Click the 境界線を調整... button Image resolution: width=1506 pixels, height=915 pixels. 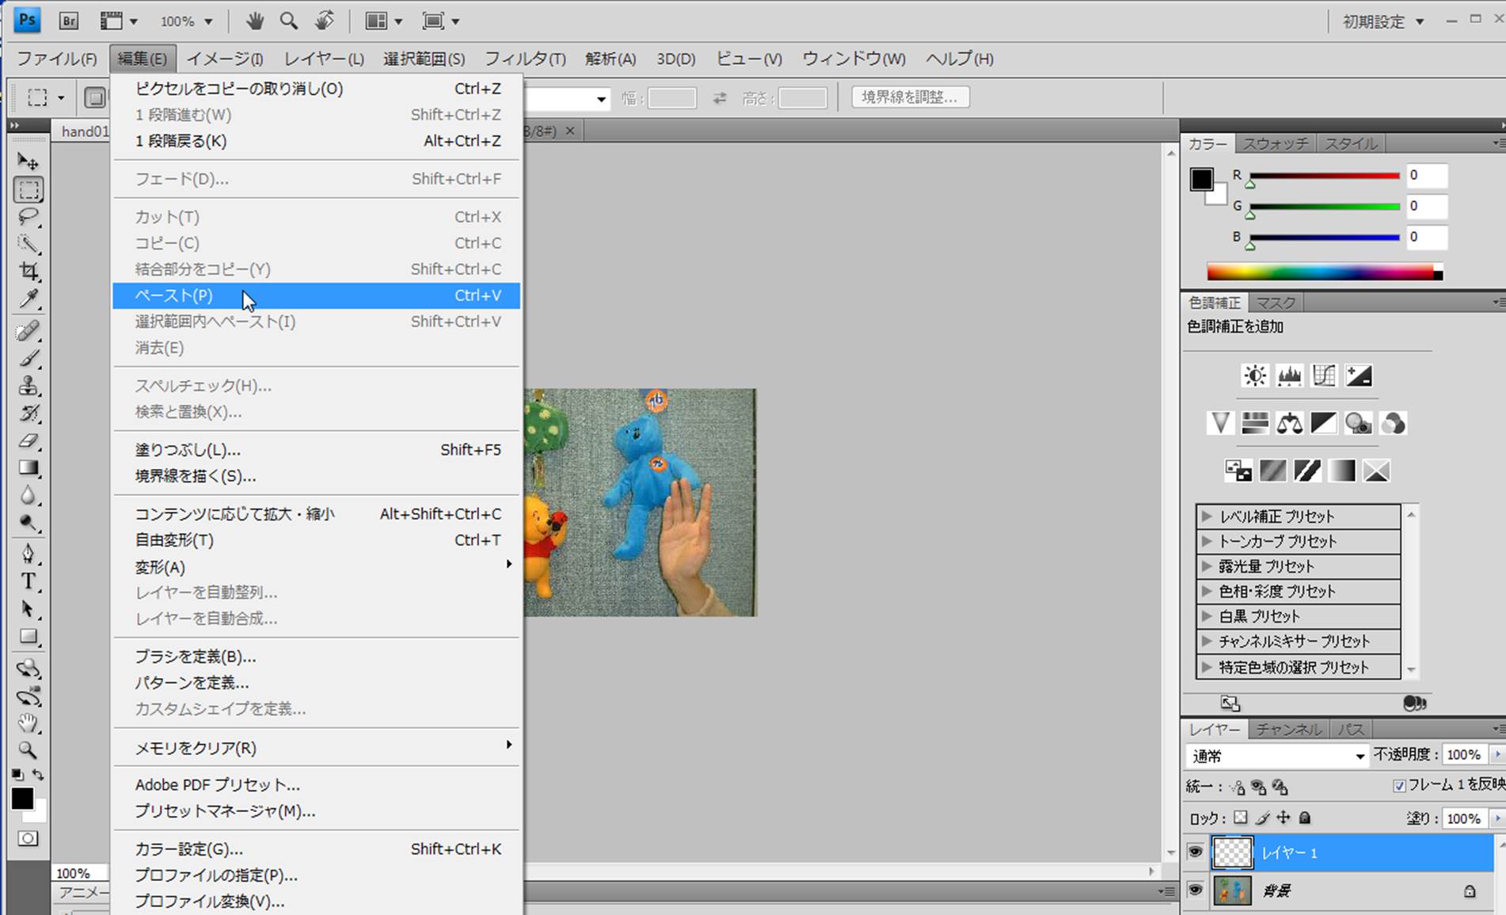click(x=910, y=97)
